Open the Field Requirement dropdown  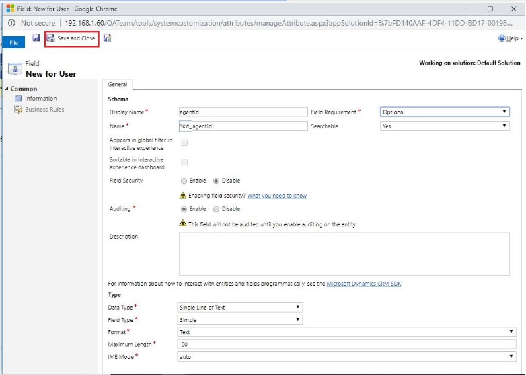[x=444, y=112]
